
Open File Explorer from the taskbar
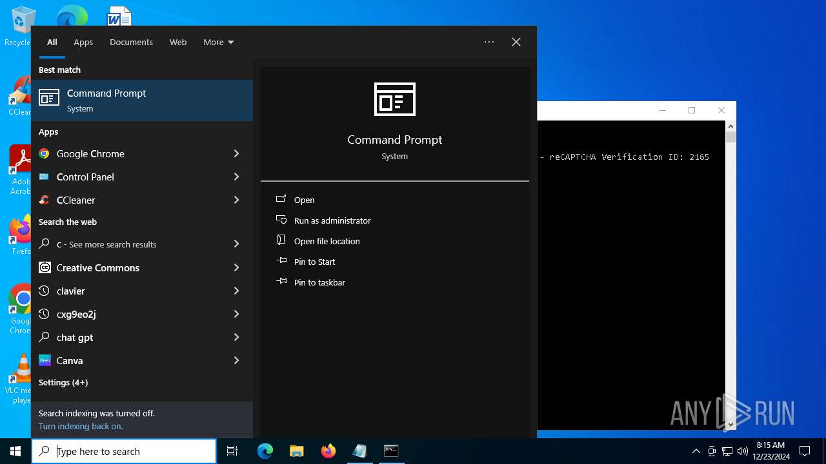[x=297, y=451]
